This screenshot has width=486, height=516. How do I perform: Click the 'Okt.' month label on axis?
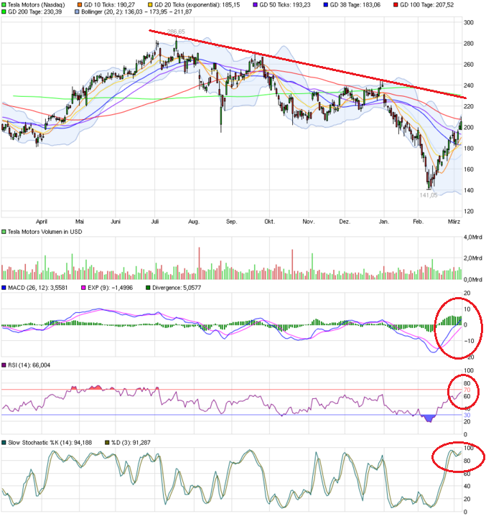[x=269, y=222]
